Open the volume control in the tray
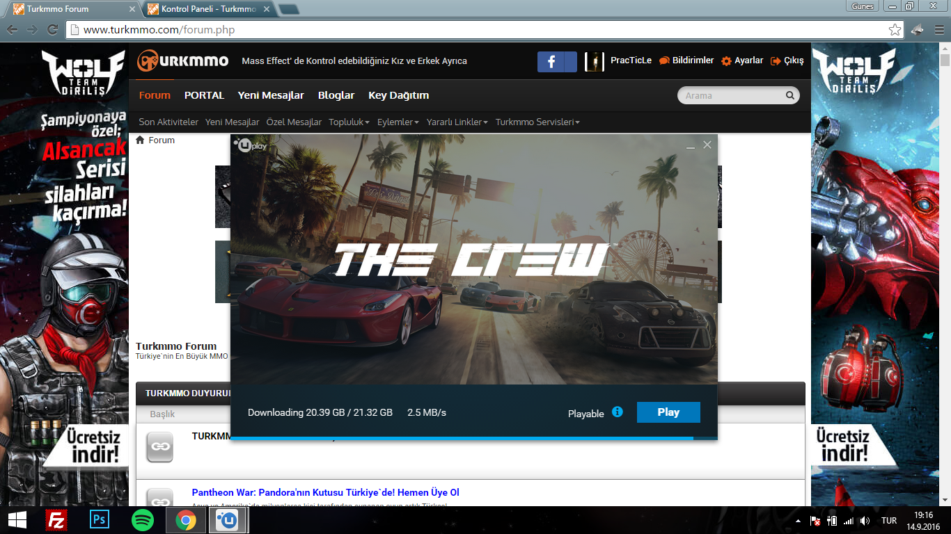Image resolution: width=951 pixels, height=534 pixels. coord(865,520)
